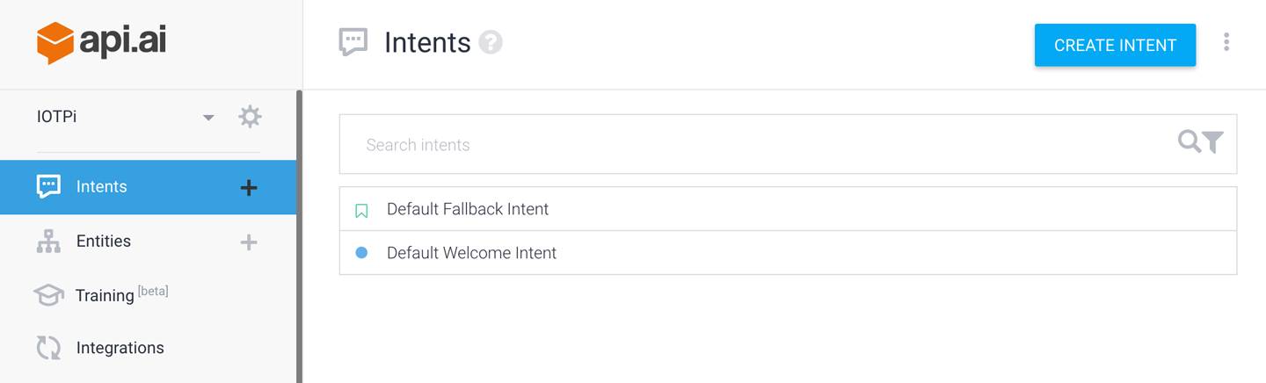Open the three-dot more options menu
The image size is (1266, 383).
click(1226, 42)
